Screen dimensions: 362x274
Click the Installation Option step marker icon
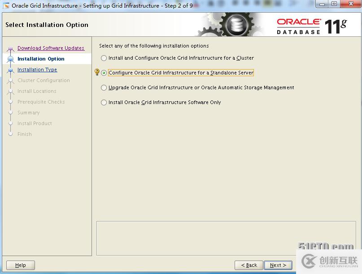[x=10, y=59]
